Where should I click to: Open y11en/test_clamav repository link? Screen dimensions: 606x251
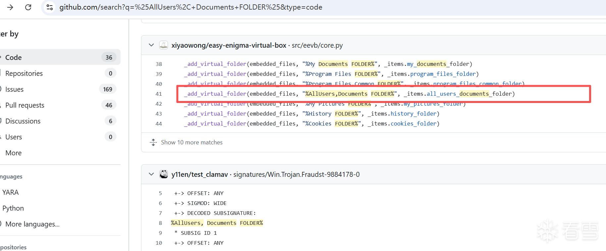pos(200,174)
